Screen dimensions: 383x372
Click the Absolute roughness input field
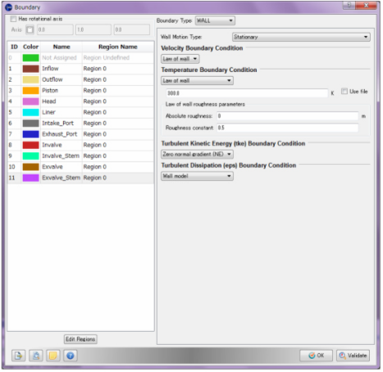click(x=288, y=116)
